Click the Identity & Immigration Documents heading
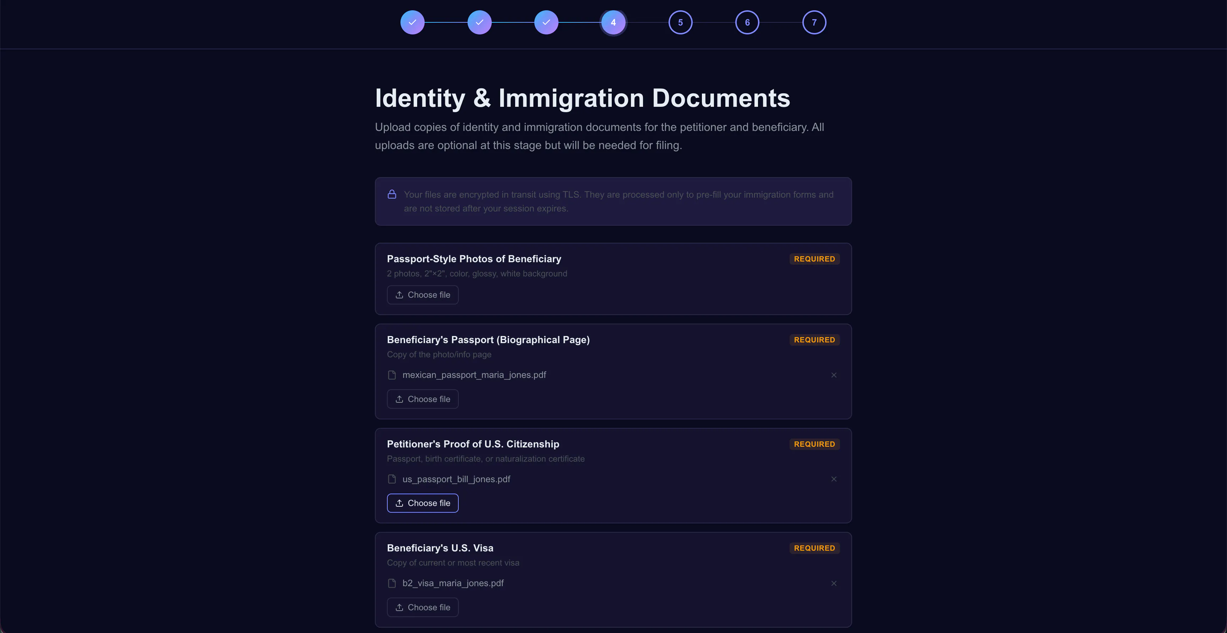The image size is (1227, 633). [582, 98]
